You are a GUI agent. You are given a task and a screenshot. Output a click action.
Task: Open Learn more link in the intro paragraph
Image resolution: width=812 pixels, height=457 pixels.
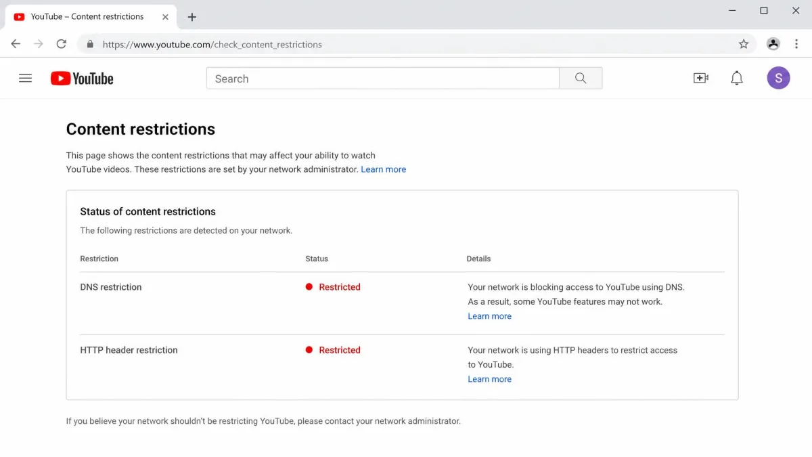click(384, 169)
